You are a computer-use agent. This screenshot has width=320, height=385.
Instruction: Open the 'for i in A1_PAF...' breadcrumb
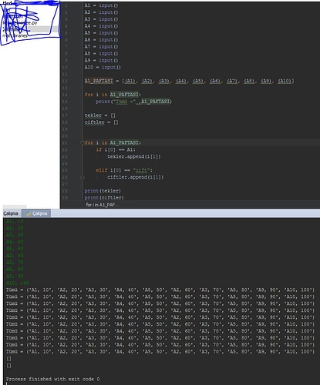click(102, 205)
